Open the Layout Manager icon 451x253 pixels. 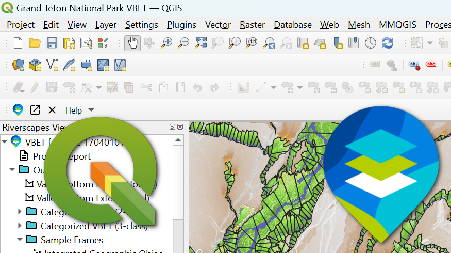pos(86,43)
